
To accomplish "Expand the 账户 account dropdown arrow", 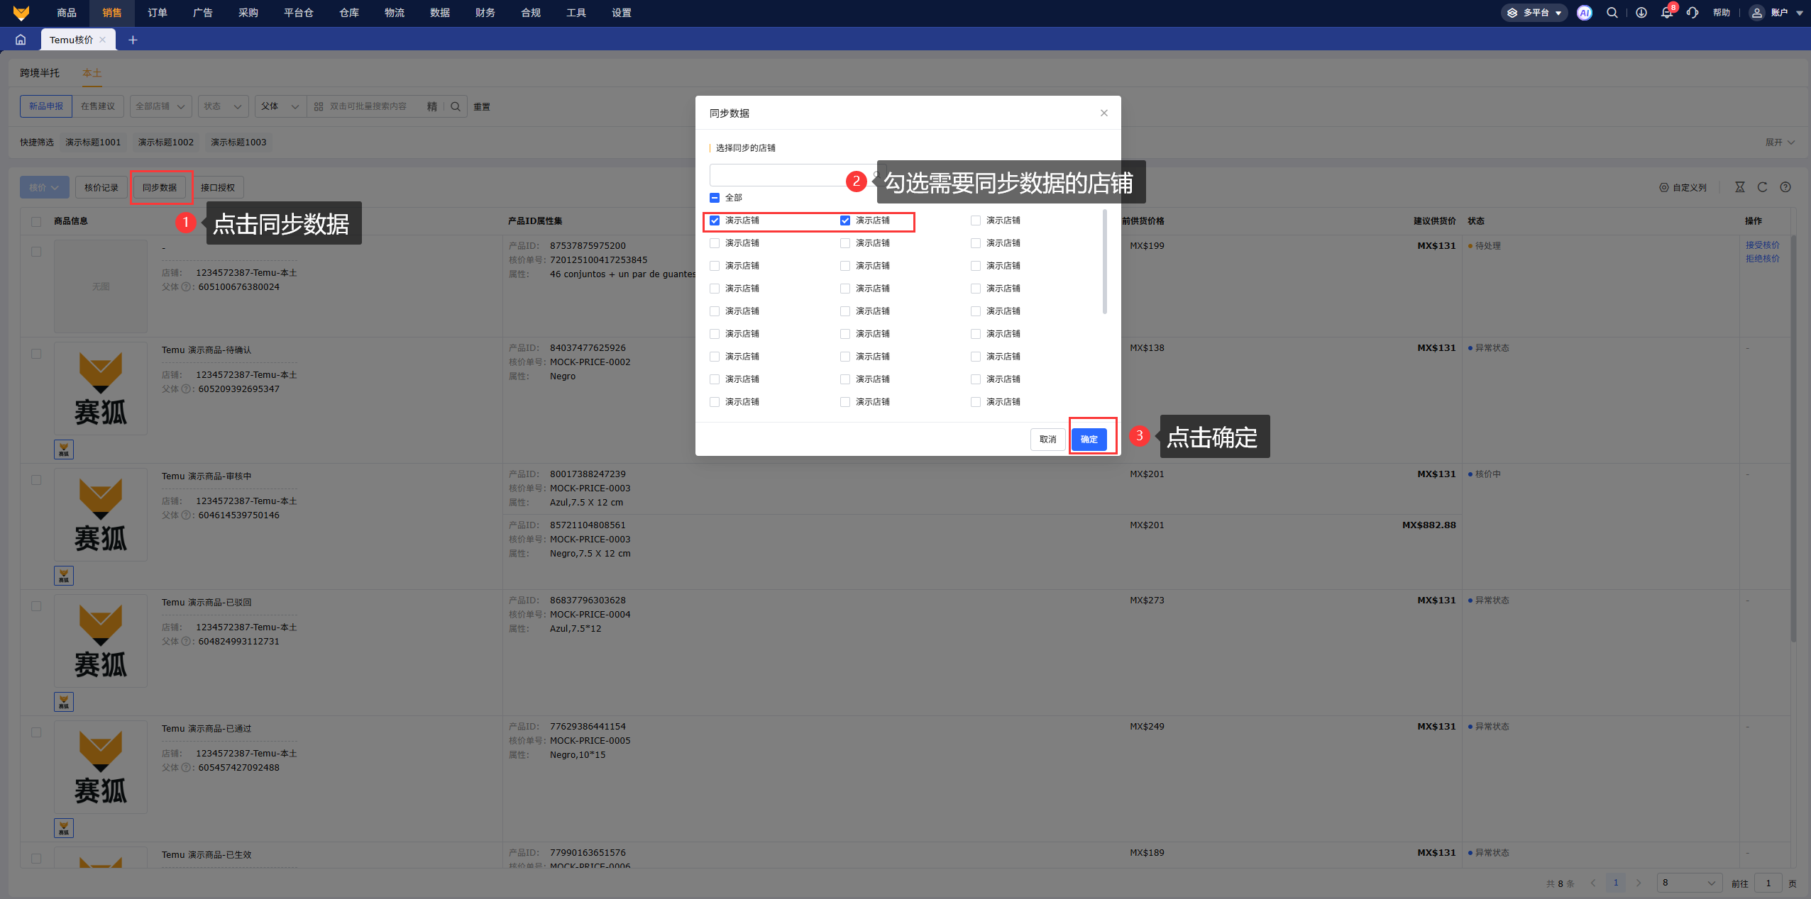I will click(1799, 13).
